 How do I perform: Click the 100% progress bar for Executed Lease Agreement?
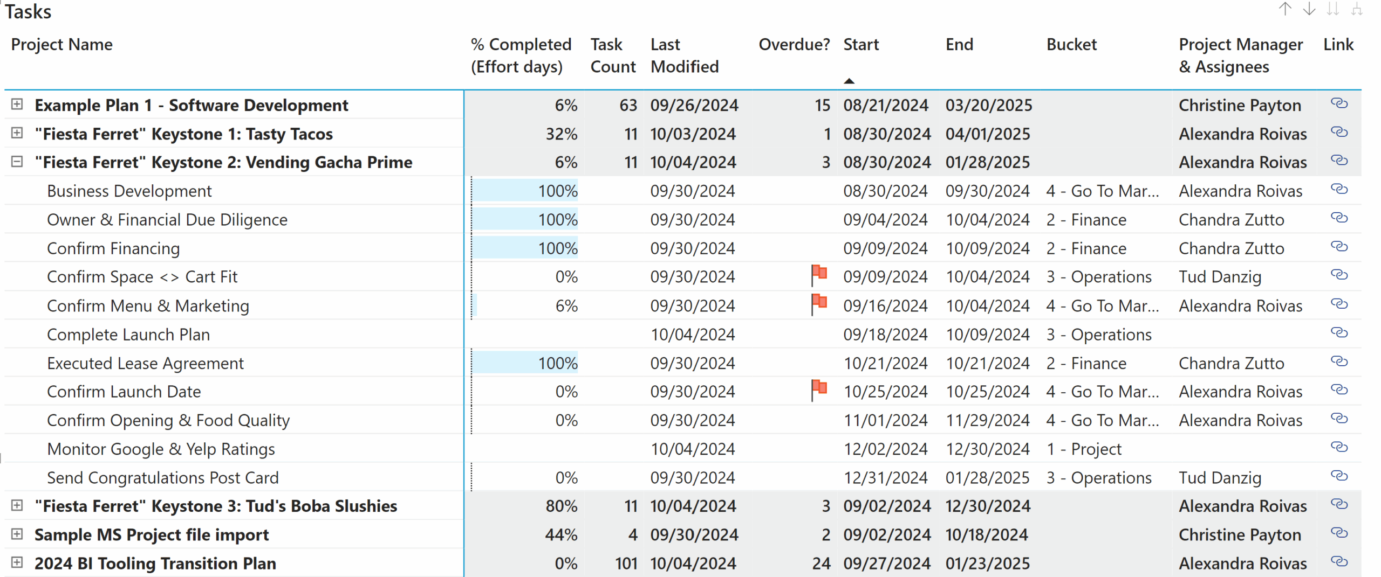pyautogui.click(x=525, y=363)
